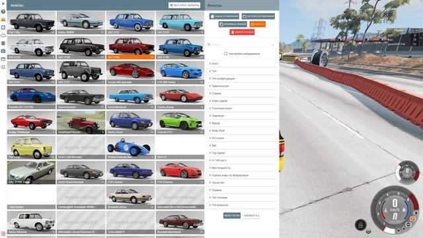Click the play arrow icon in sidebar

[3, 3]
